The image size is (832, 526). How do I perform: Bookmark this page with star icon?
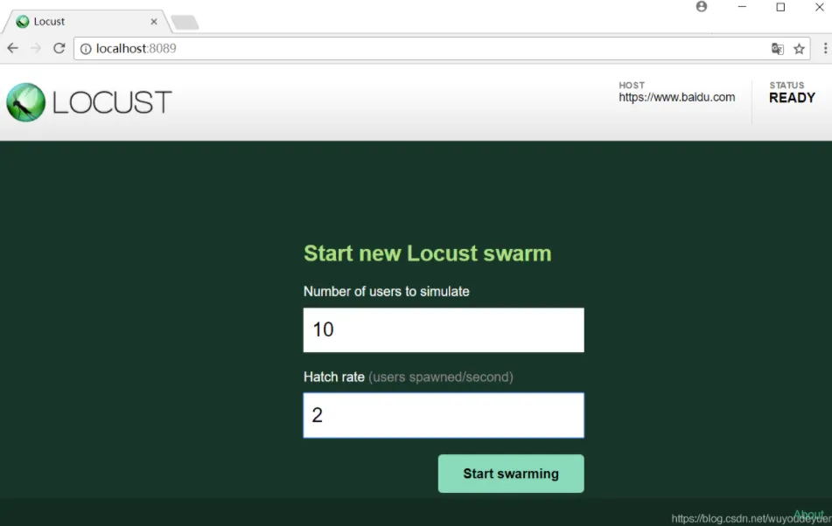coord(799,49)
